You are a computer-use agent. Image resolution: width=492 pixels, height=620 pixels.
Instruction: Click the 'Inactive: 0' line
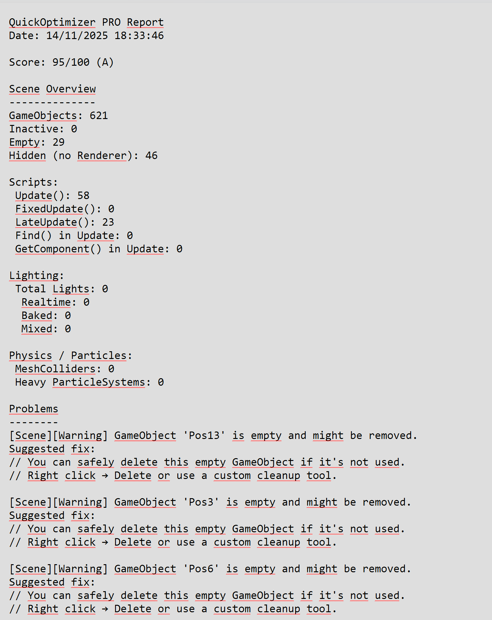tap(43, 129)
